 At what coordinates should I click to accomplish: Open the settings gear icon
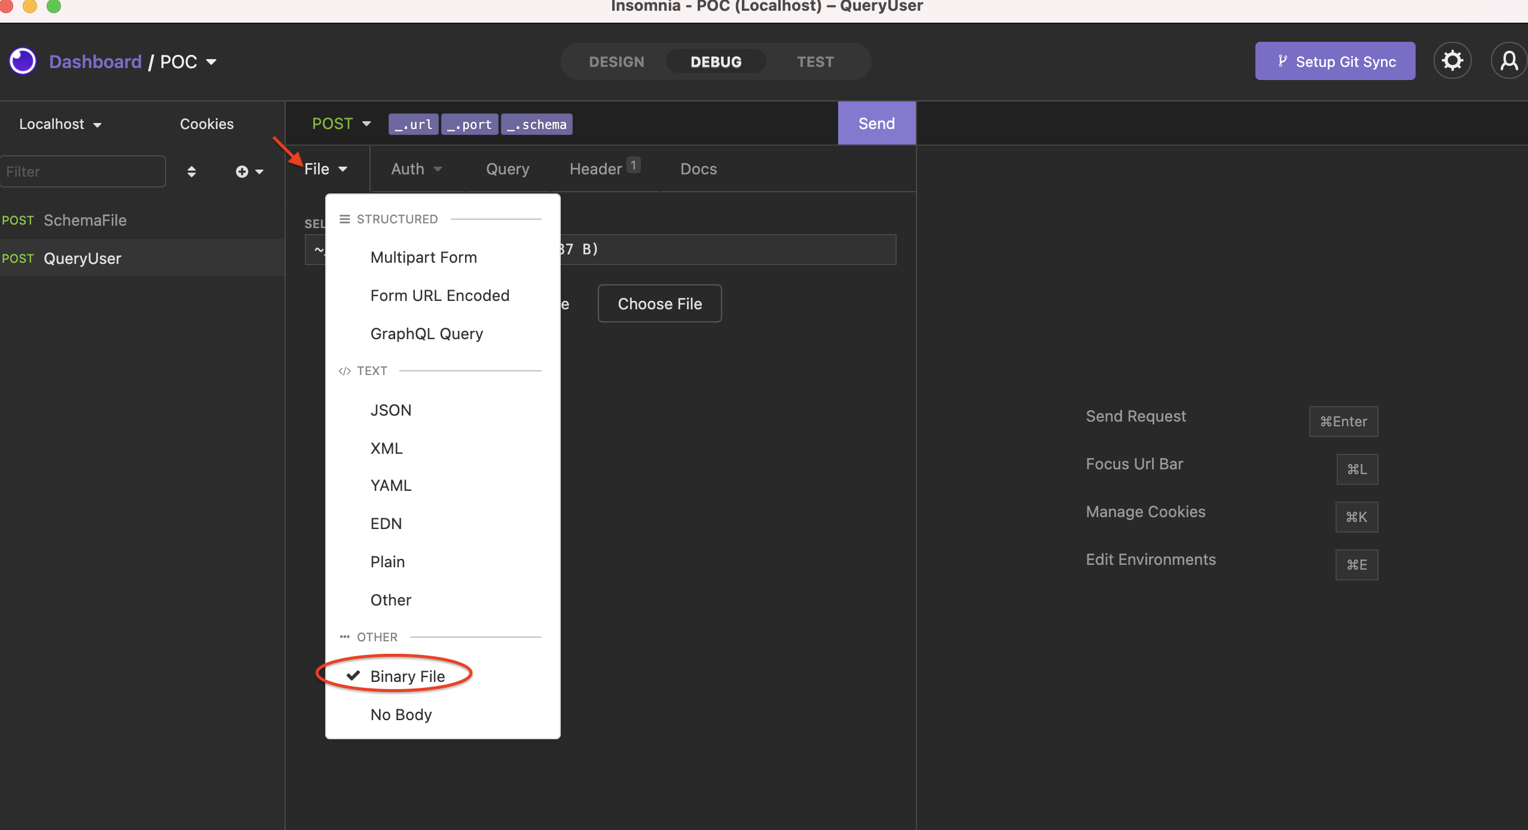point(1452,60)
